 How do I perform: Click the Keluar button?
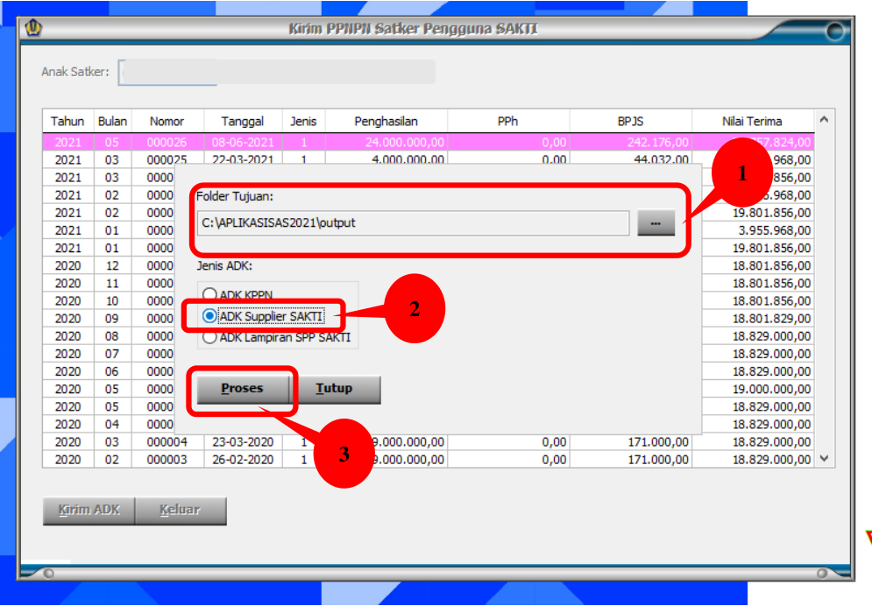click(x=181, y=511)
